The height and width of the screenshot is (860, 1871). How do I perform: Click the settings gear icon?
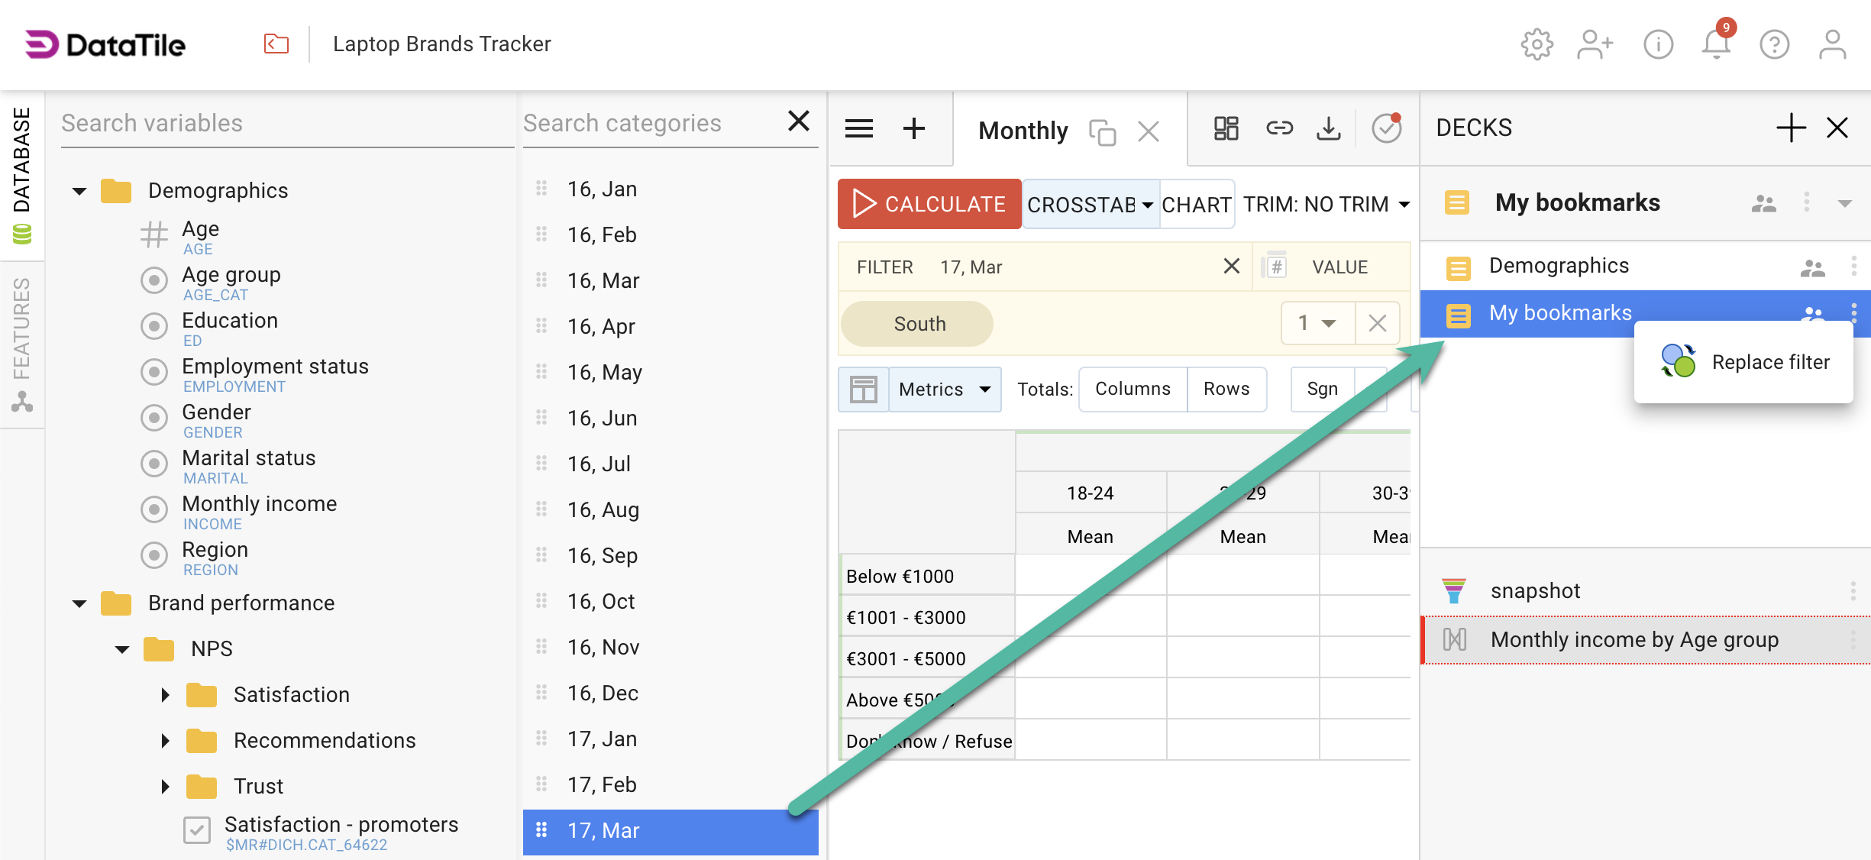point(1537,44)
